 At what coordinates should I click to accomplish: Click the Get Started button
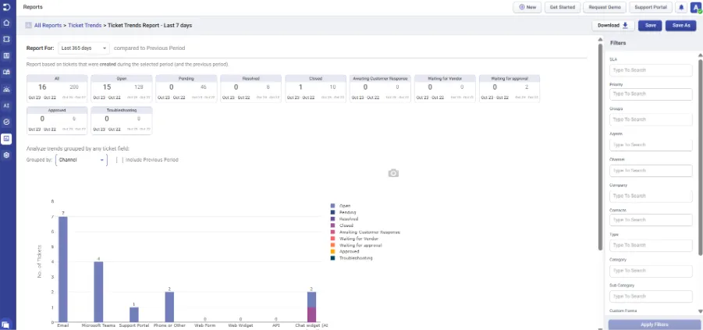coord(563,7)
